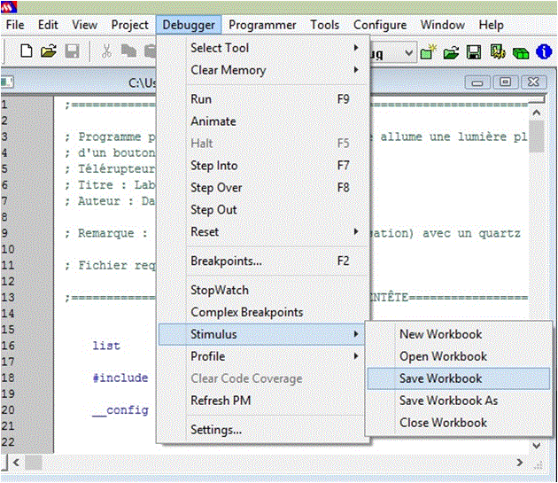This screenshot has height=483, width=558.
Task: Click the highlighted Save Workbook entry
Action: 459,378
